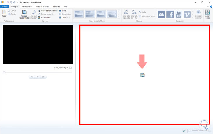Click the Save icon in quick access toolbar
213x134 pixels.
pos(8,2)
